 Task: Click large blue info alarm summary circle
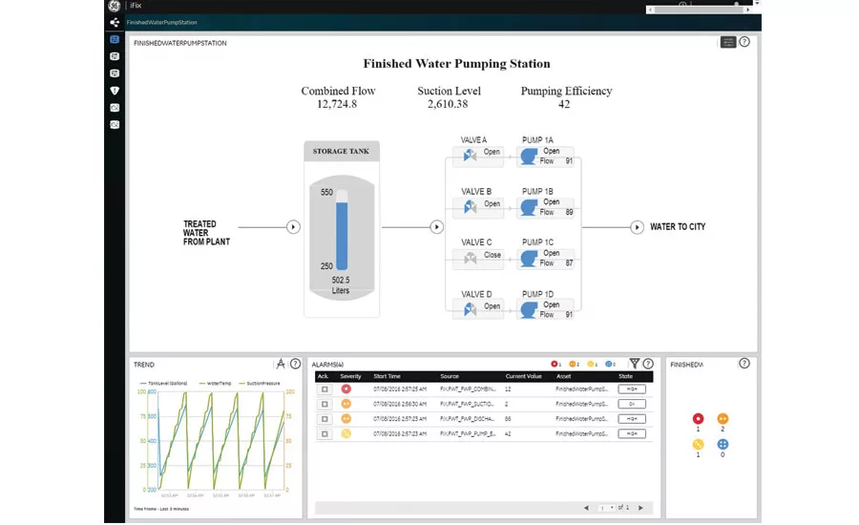pos(723,445)
